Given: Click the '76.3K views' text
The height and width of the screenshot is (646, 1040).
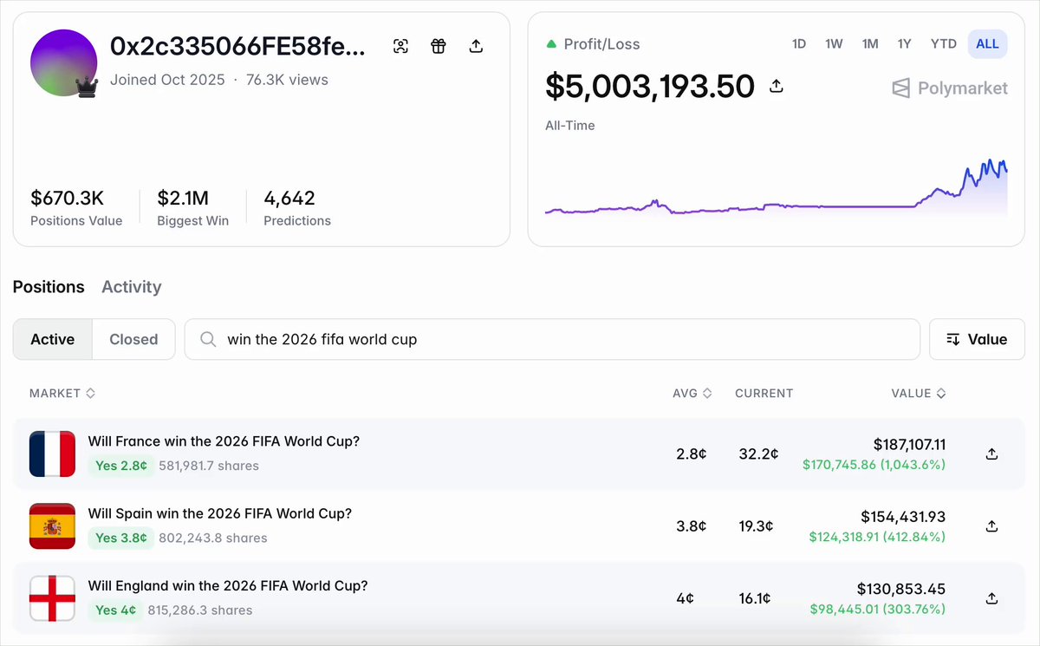Looking at the screenshot, I should (287, 80).
